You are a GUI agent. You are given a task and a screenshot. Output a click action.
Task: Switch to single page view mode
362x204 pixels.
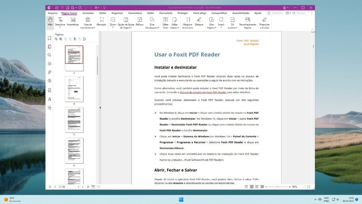coord(246,187)
